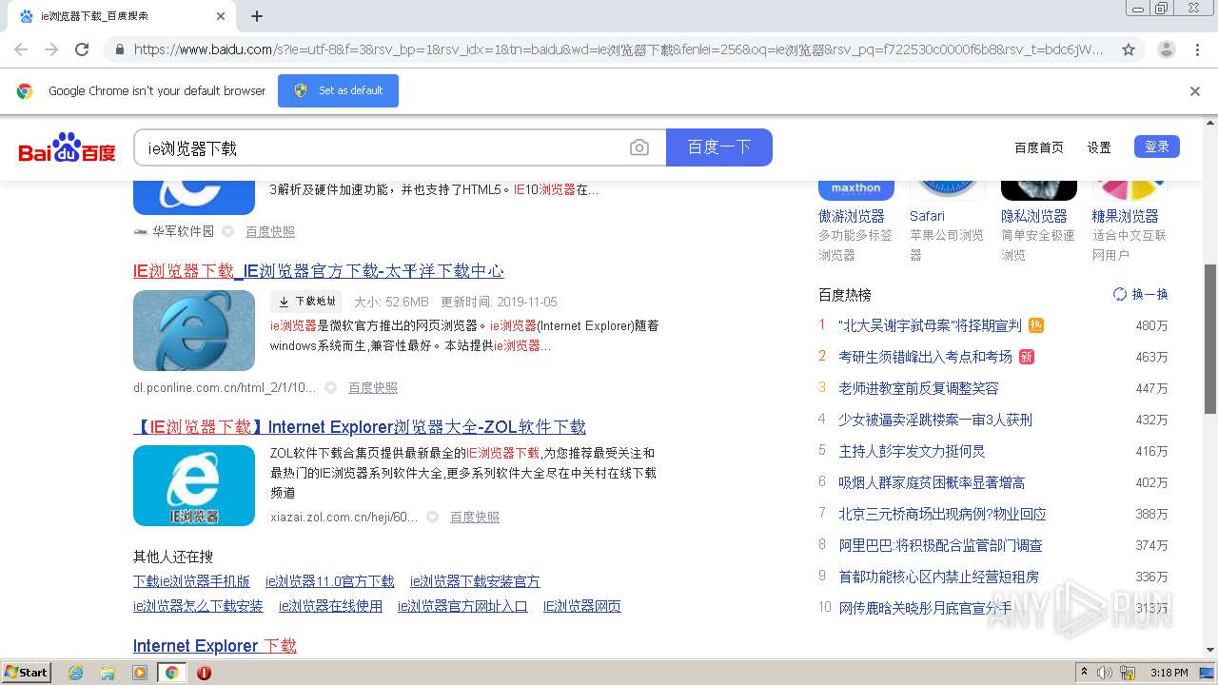This screenshot has height=685, width=1218.
Task: Click the verification icon beside dl.pconline.com.cn
Action: pos(330,387)
